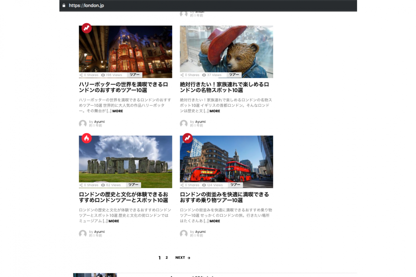
Task: Click trending badge on red bus article image
Action: tap(188, 138)
